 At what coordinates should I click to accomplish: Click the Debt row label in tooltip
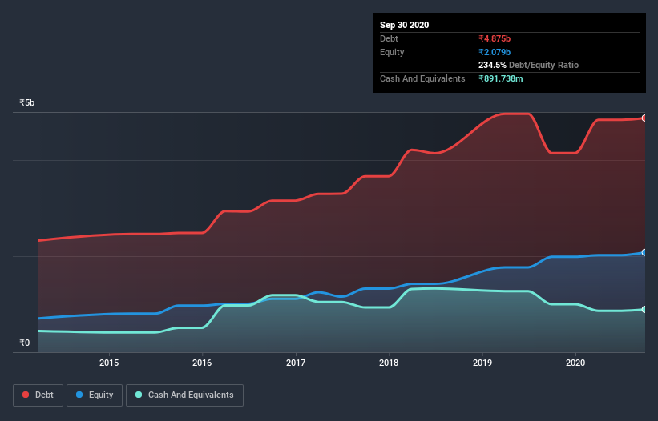click(389, 38)
